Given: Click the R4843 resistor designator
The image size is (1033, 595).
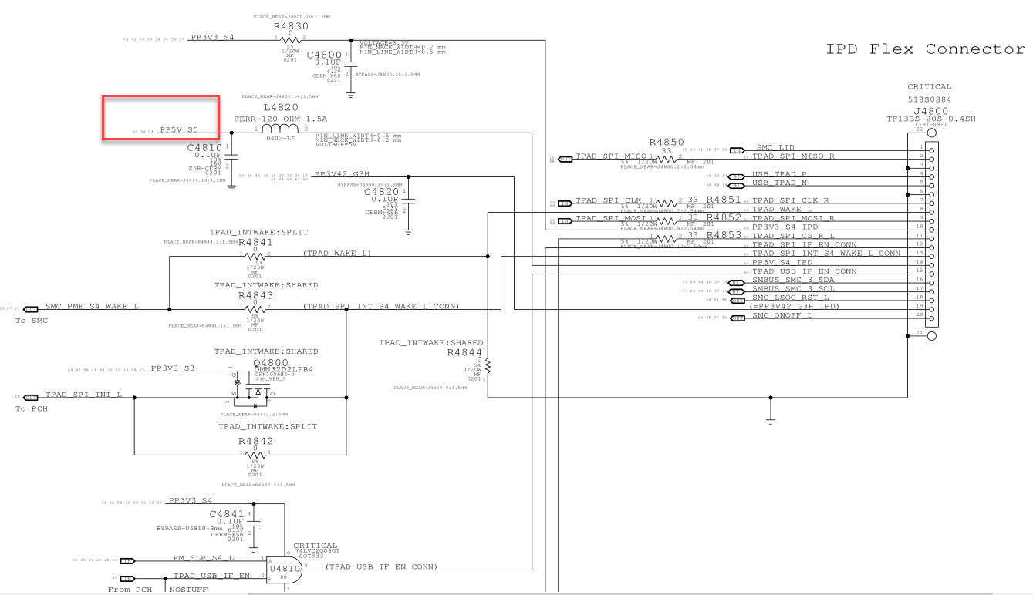Looking at the screenshot, I should [256, 295].
